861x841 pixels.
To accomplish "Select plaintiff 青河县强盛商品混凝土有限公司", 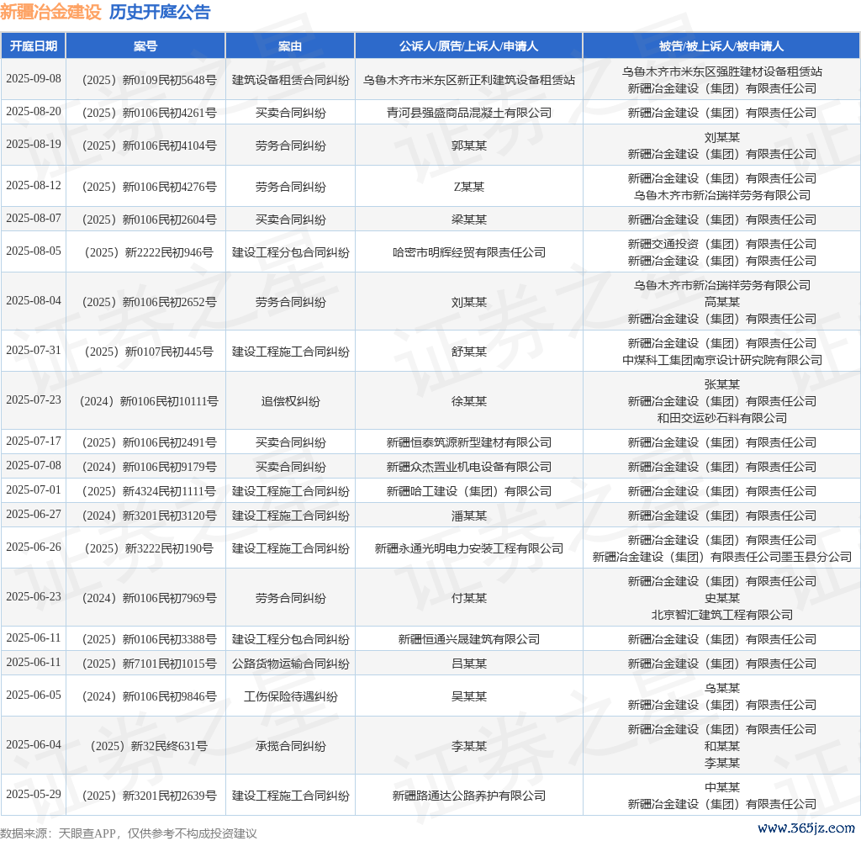I will pos(468,113).
